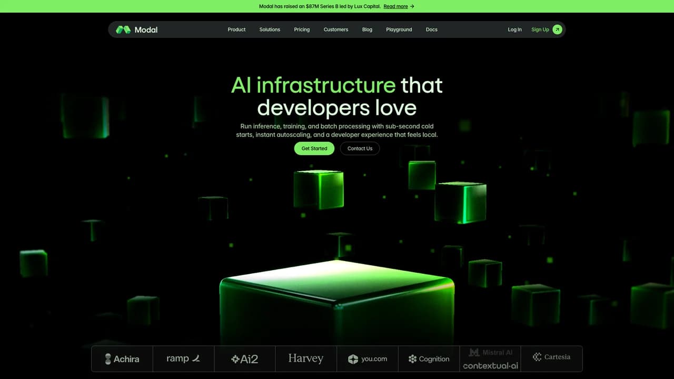This screenshot has height=379, width=674.
Task: Navigate to Docs
Action: point(432,29)
